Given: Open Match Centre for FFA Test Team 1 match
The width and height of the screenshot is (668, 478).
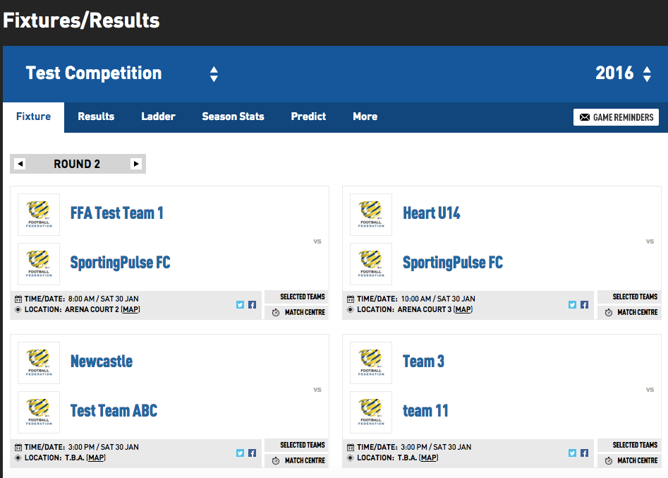Looking at the screenshot, I should click(x=296, y=313).
